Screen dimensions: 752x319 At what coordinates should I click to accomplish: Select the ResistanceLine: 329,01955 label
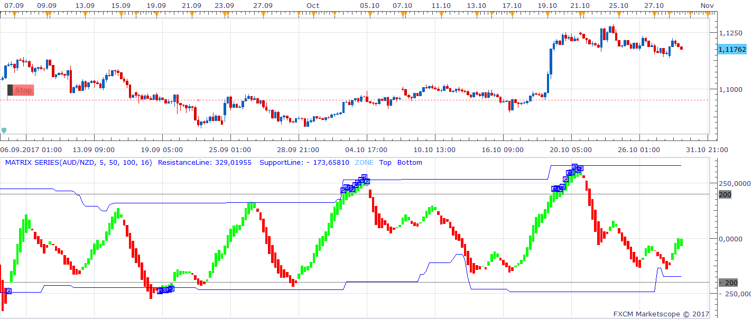[206, 163]
